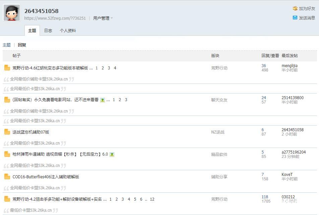Open the 个人资料 tab

point(68,30)
